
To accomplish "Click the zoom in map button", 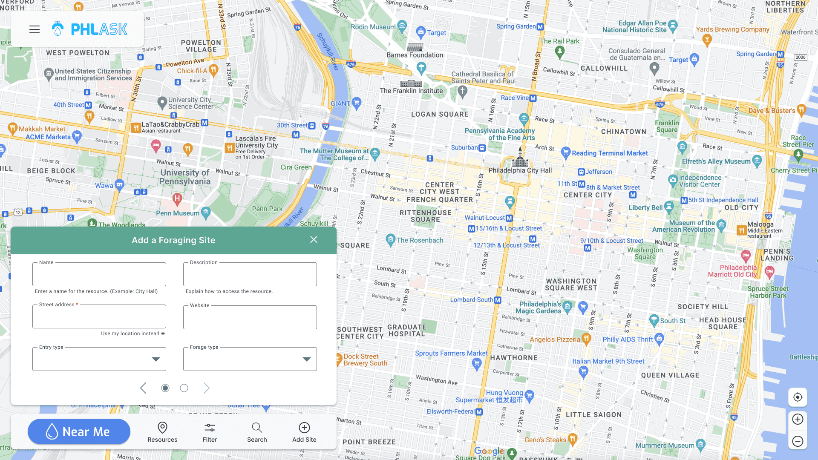I will click(x=798, y=419).
